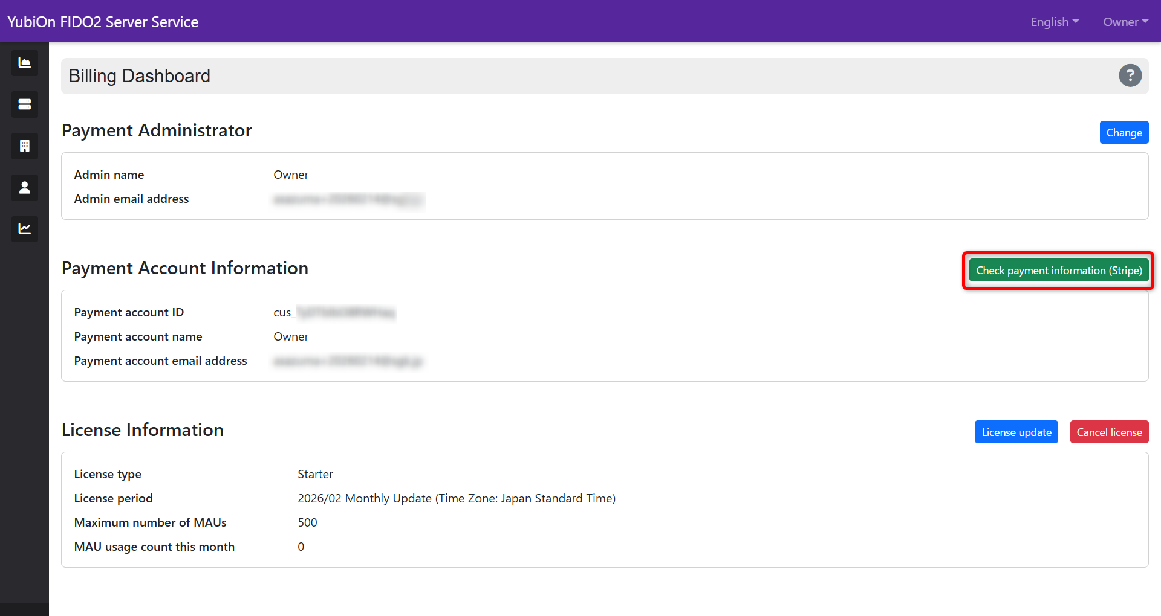Open the Owner account dropdown menu
Screen dimensions: 1161x616
click(1125, 22)
